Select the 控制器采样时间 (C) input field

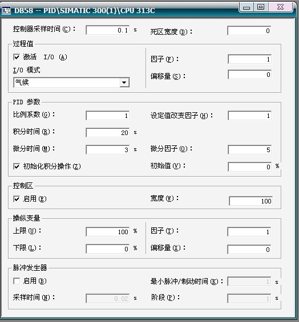click(x=107, y=30)
